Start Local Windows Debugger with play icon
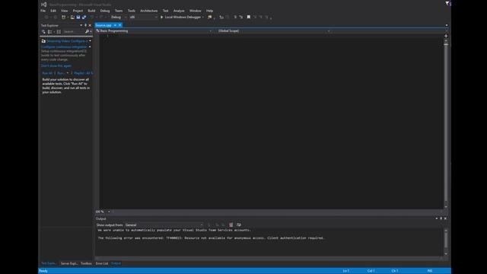The height and width of the screenshot is (274, 487). tap(161, 17)
